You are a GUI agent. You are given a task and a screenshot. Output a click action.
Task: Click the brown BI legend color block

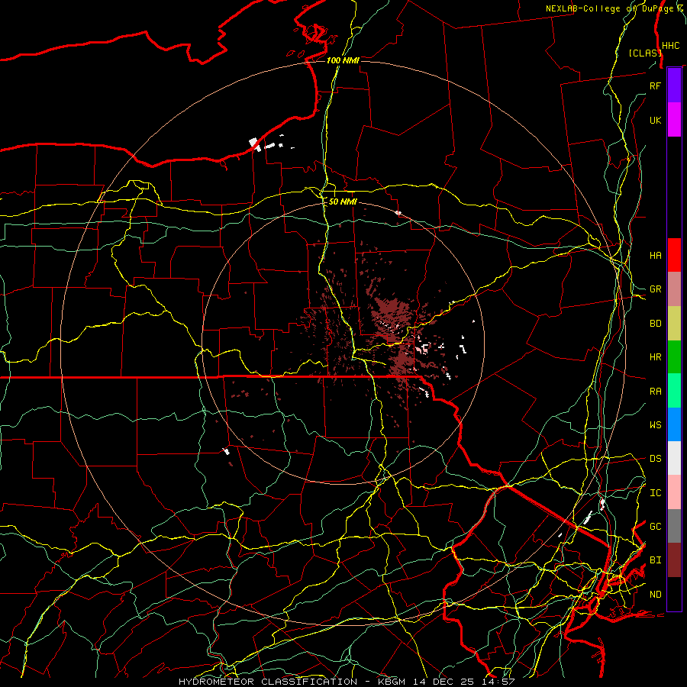click(x=674, y=560)
